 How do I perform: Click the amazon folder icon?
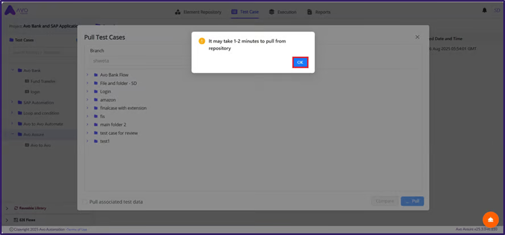click(96, 100)
